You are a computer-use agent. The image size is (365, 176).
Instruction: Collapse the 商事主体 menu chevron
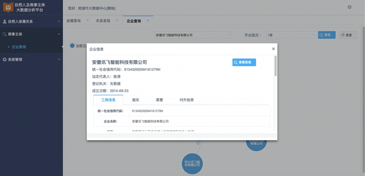click(59, 34)
